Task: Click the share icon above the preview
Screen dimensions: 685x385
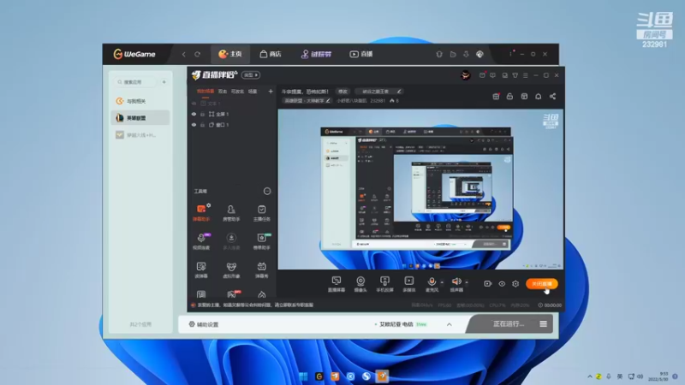Action: coord(552,96)
